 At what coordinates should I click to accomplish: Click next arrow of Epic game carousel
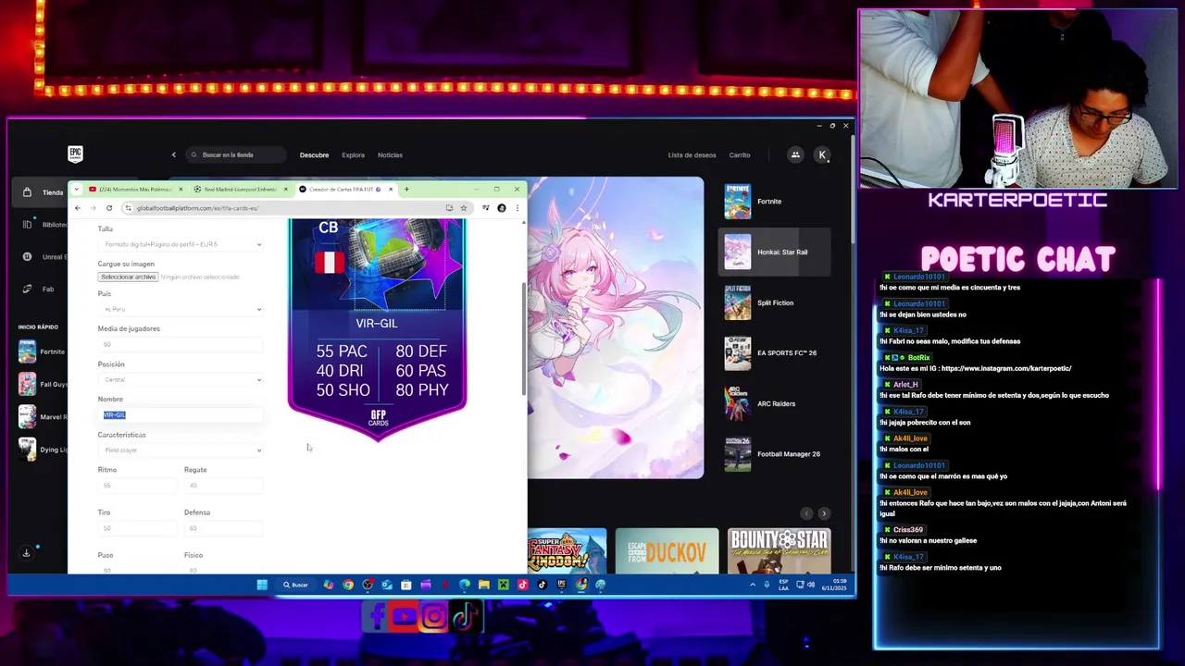click(x=824, y=513)
